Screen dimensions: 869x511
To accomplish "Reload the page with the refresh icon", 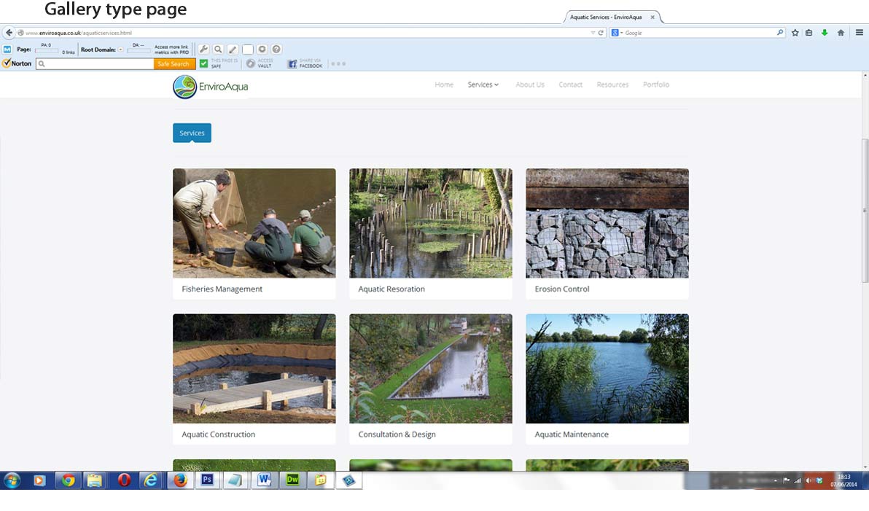I will coord(601,33).
